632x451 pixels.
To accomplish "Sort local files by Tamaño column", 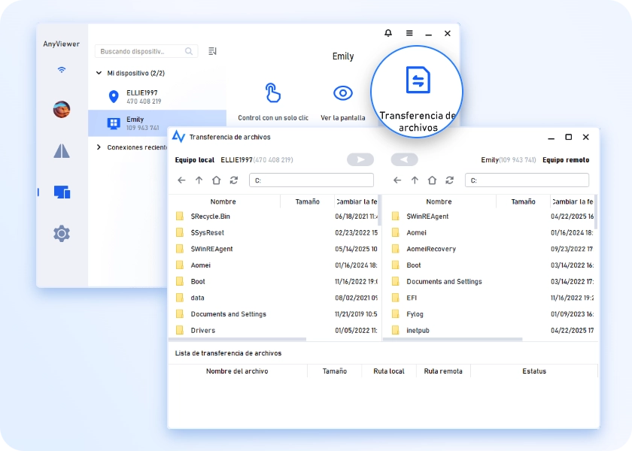I will click(x=307, y=201).
